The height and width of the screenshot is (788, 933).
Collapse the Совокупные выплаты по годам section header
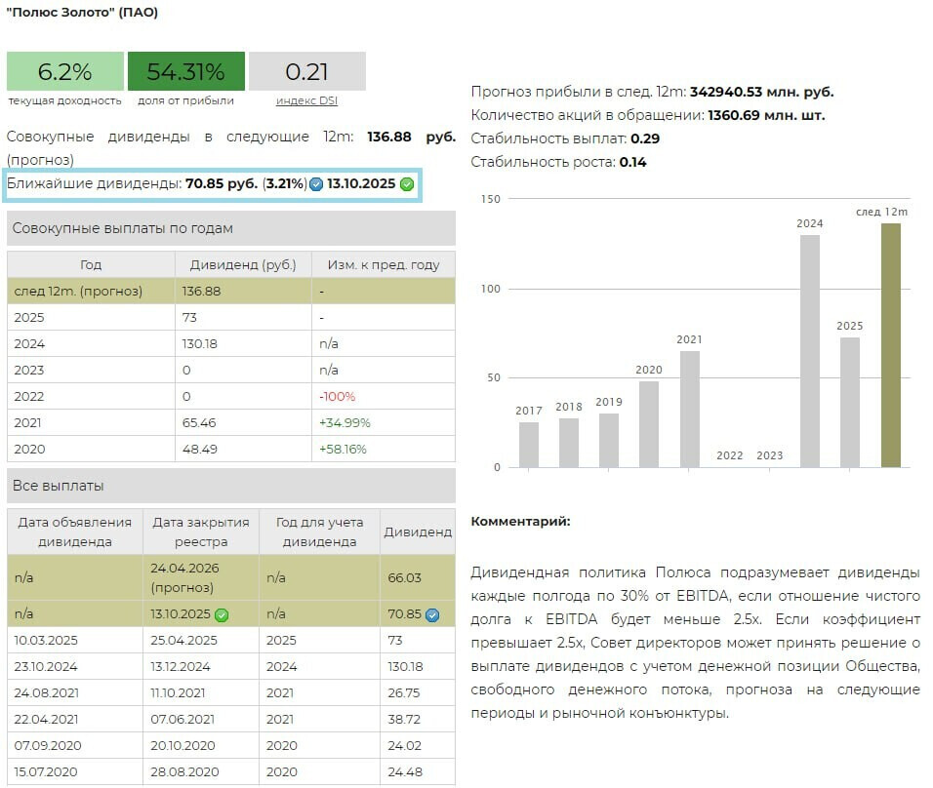[230, 228]
